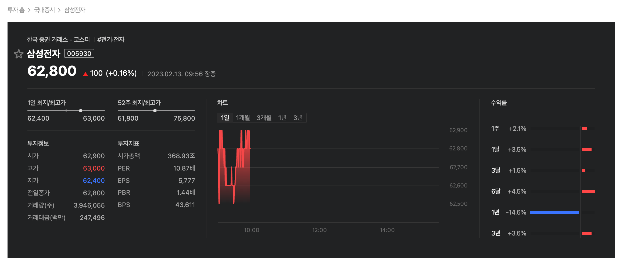Click the 투자지표 section heading
This screenshot has height=268, width=623.
(128, 143)
